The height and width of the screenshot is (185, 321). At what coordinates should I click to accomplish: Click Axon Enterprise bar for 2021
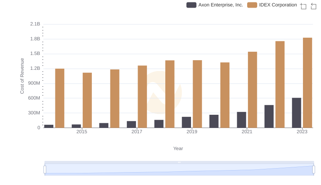pos(242,120)
